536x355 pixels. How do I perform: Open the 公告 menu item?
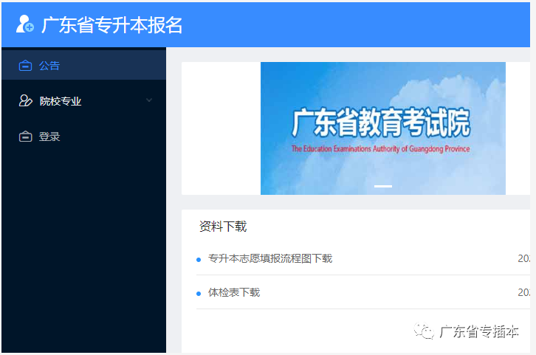coord(83,65)
